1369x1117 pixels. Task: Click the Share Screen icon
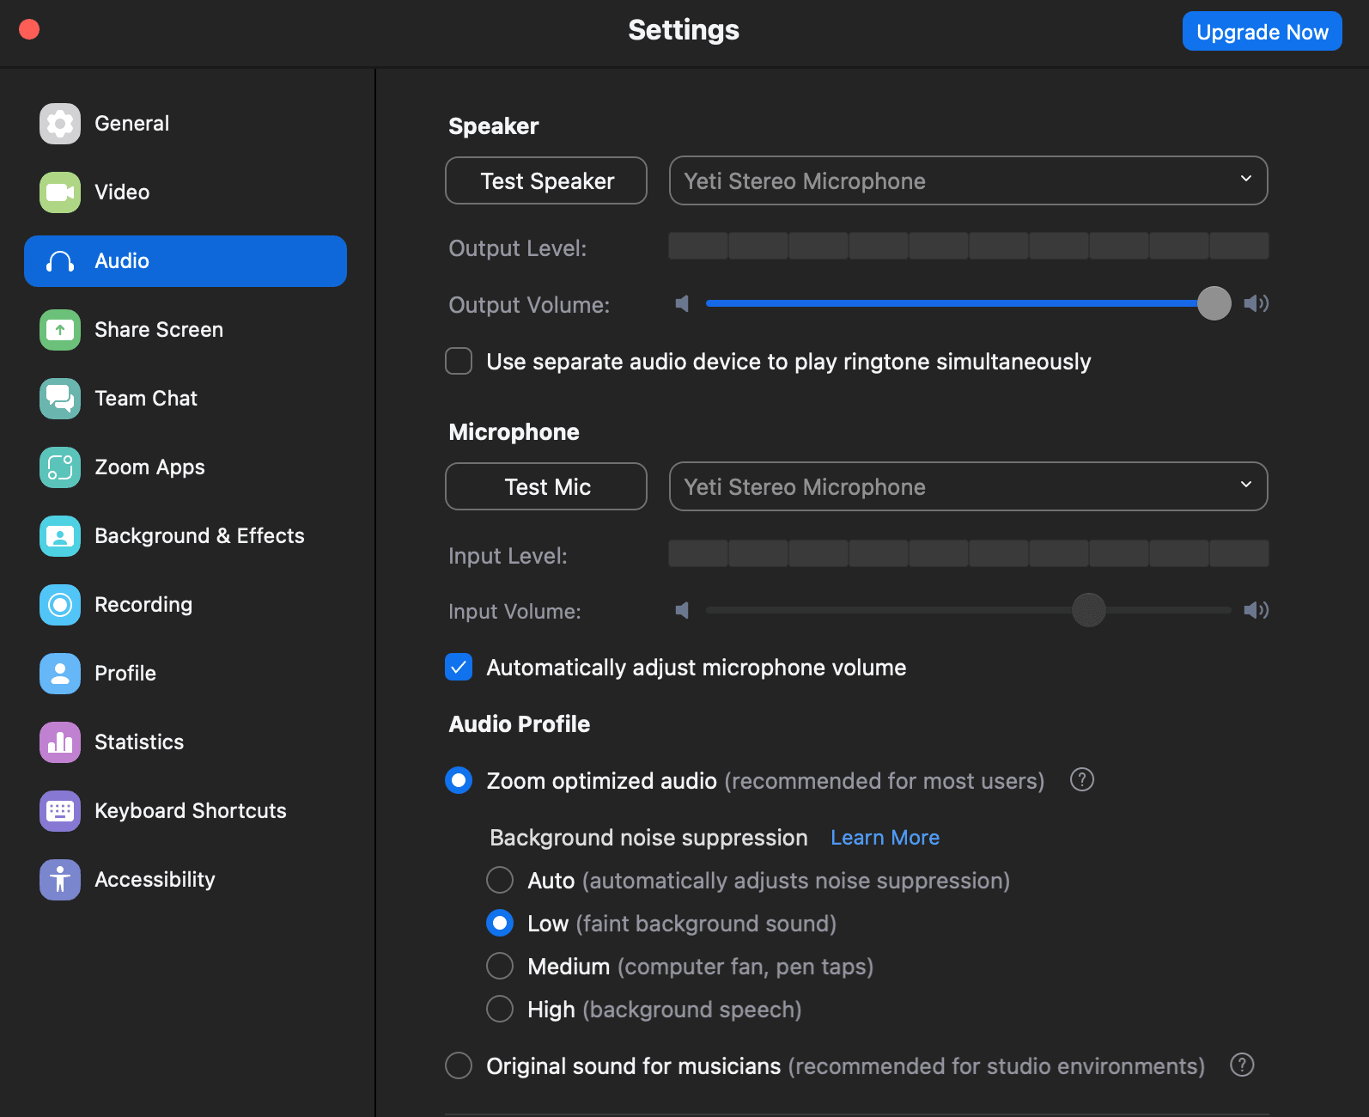click(x=60, y=330)
